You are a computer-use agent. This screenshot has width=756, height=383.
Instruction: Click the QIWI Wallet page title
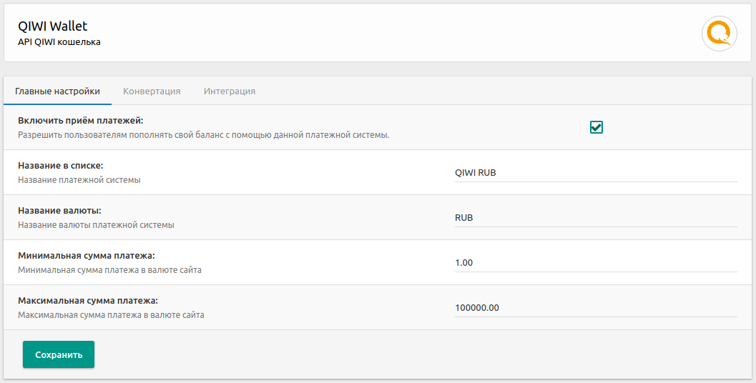pyautogui.click(x=52, y=26)
